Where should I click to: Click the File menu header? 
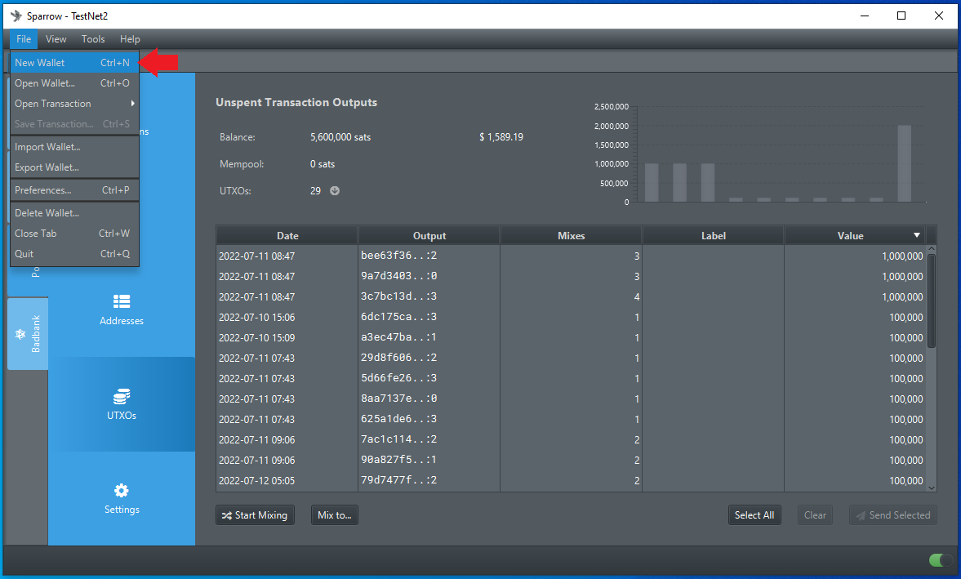(24, 39)
